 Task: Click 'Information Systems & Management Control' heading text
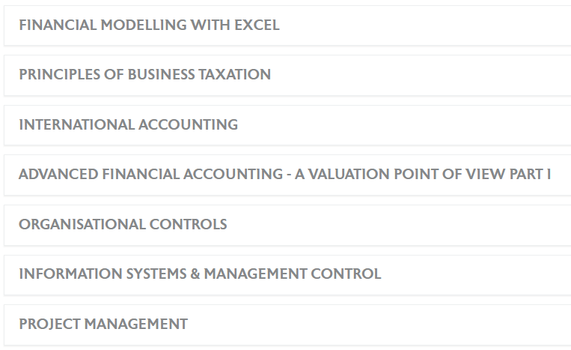[200, 274]
